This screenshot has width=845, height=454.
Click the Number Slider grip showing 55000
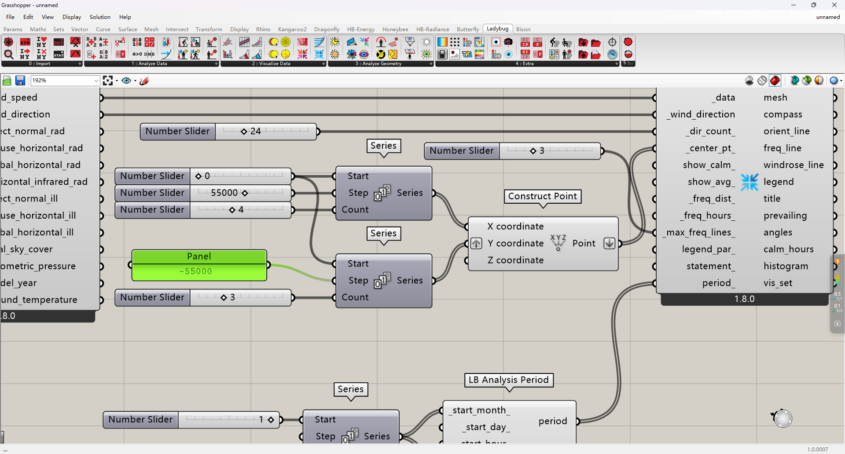pyautogui.click(x=245, y=193)
